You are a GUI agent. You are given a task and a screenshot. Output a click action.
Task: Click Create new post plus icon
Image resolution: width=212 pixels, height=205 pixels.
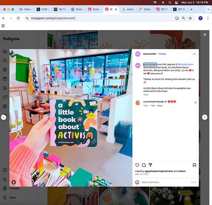pos(5,106)
